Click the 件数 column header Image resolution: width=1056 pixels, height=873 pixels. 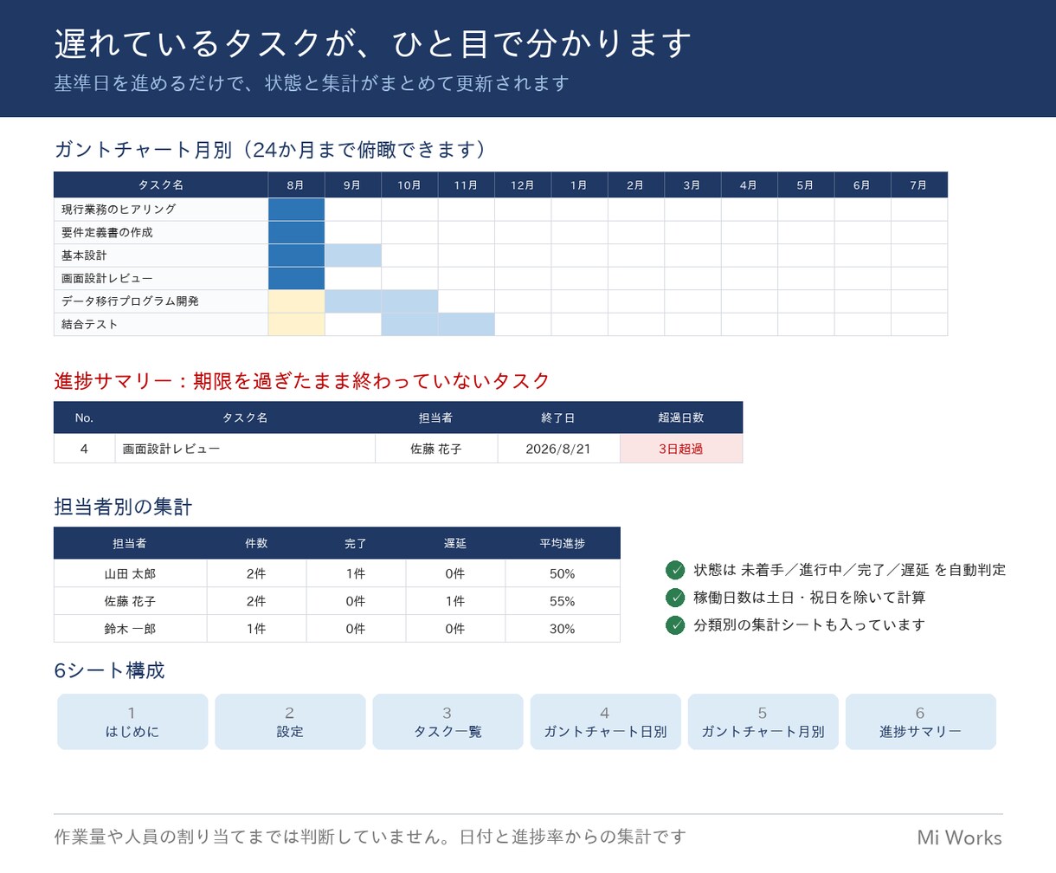tap(256, 543)
